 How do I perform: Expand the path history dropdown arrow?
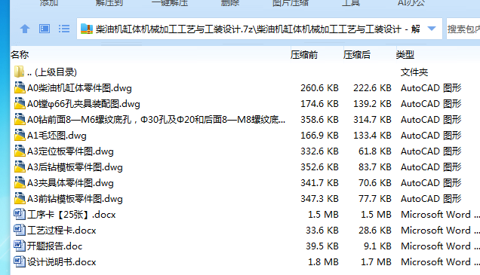432,29
